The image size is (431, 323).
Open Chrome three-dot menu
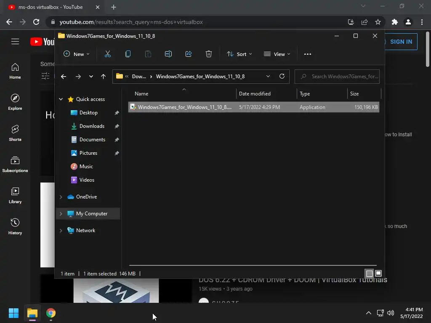[422, 22]
